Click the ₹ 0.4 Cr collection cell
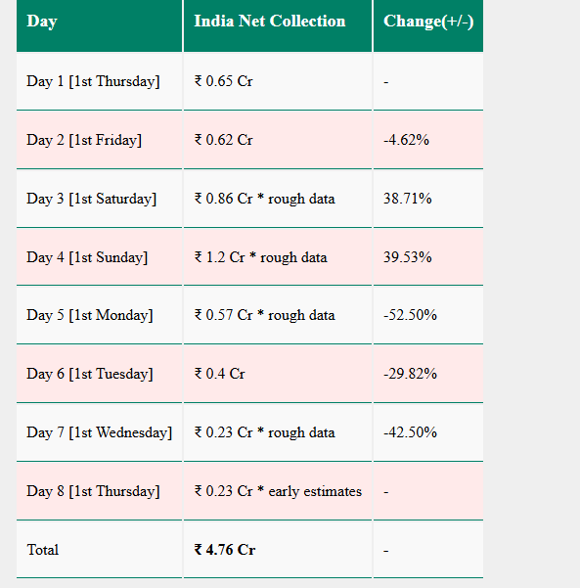The height and width of the screenshot is (588, 580). [278, 374]
